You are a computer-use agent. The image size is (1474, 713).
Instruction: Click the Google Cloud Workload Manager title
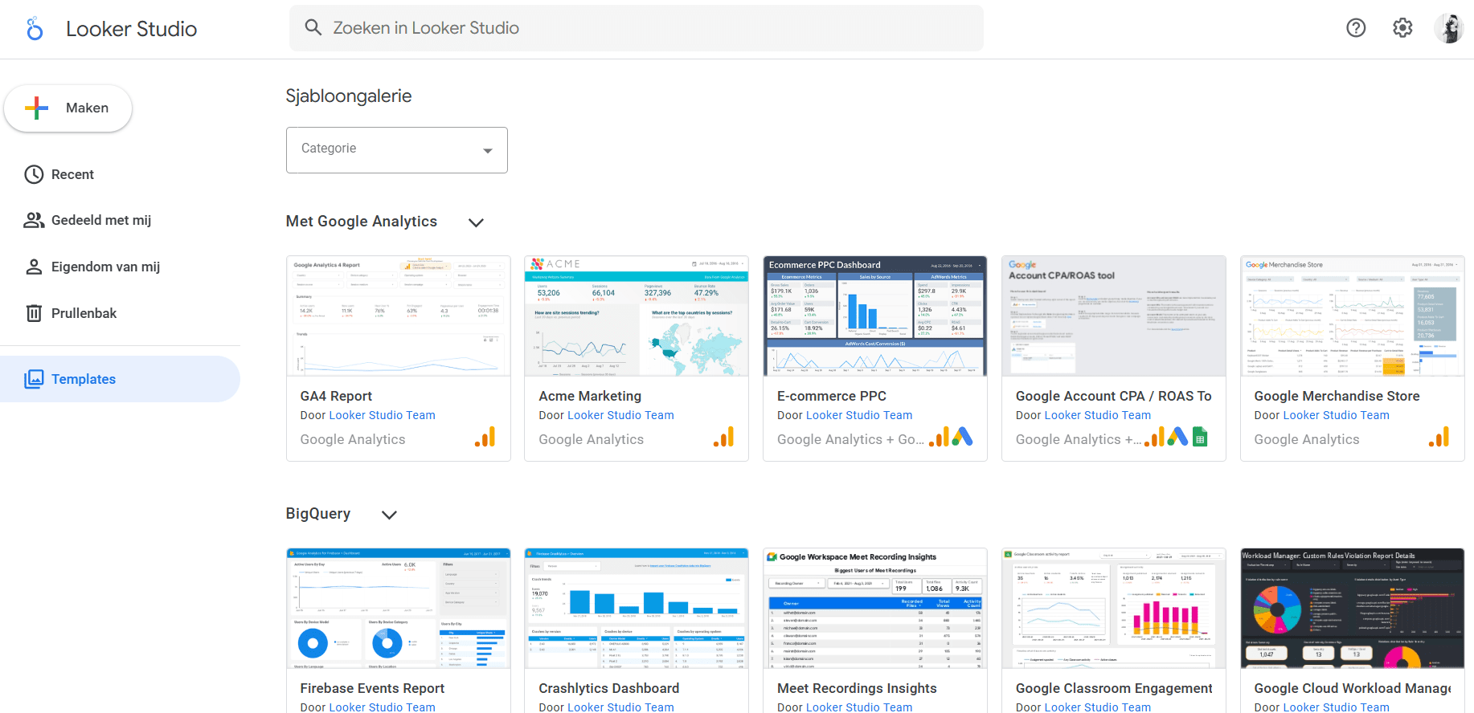[1353, 688]
